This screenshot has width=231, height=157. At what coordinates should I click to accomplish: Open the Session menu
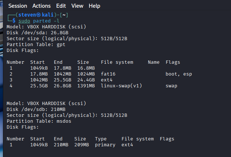[18, 6]
